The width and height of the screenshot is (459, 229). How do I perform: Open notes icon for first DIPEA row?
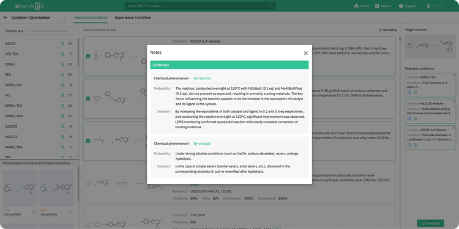[62, 64]
